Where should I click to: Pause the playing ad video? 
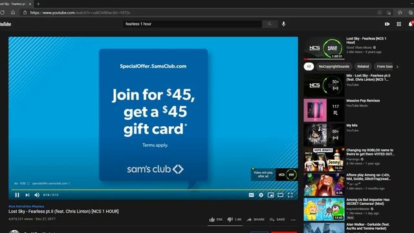coord(17,195)
